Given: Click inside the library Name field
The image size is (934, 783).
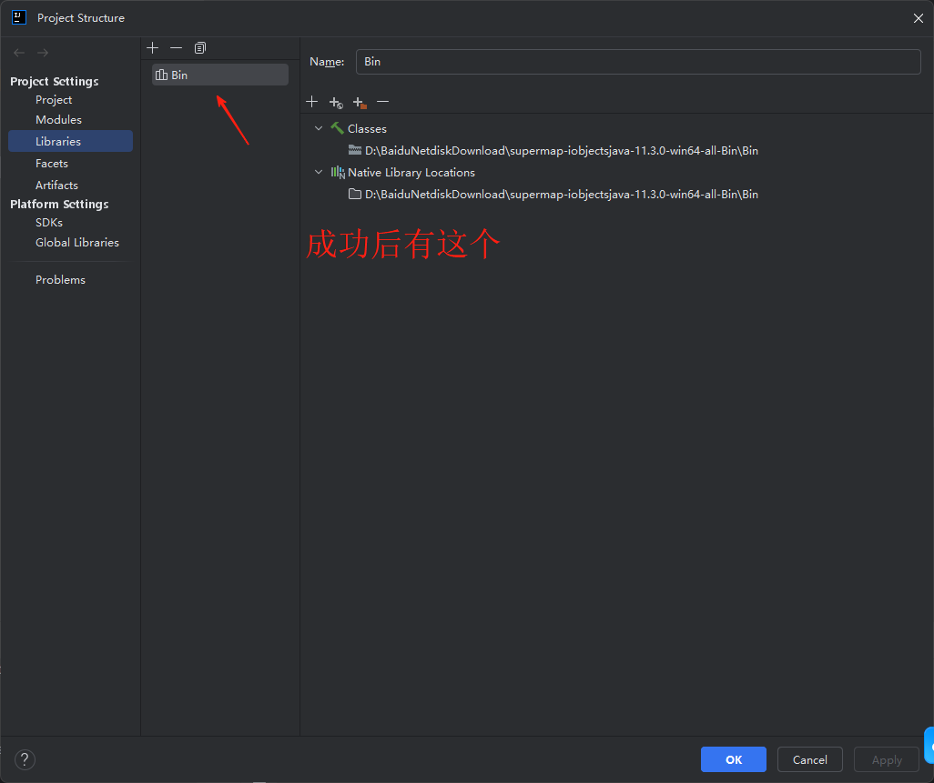Looking at the screenshot, I should pyautogui.click(x=637, y=61).
